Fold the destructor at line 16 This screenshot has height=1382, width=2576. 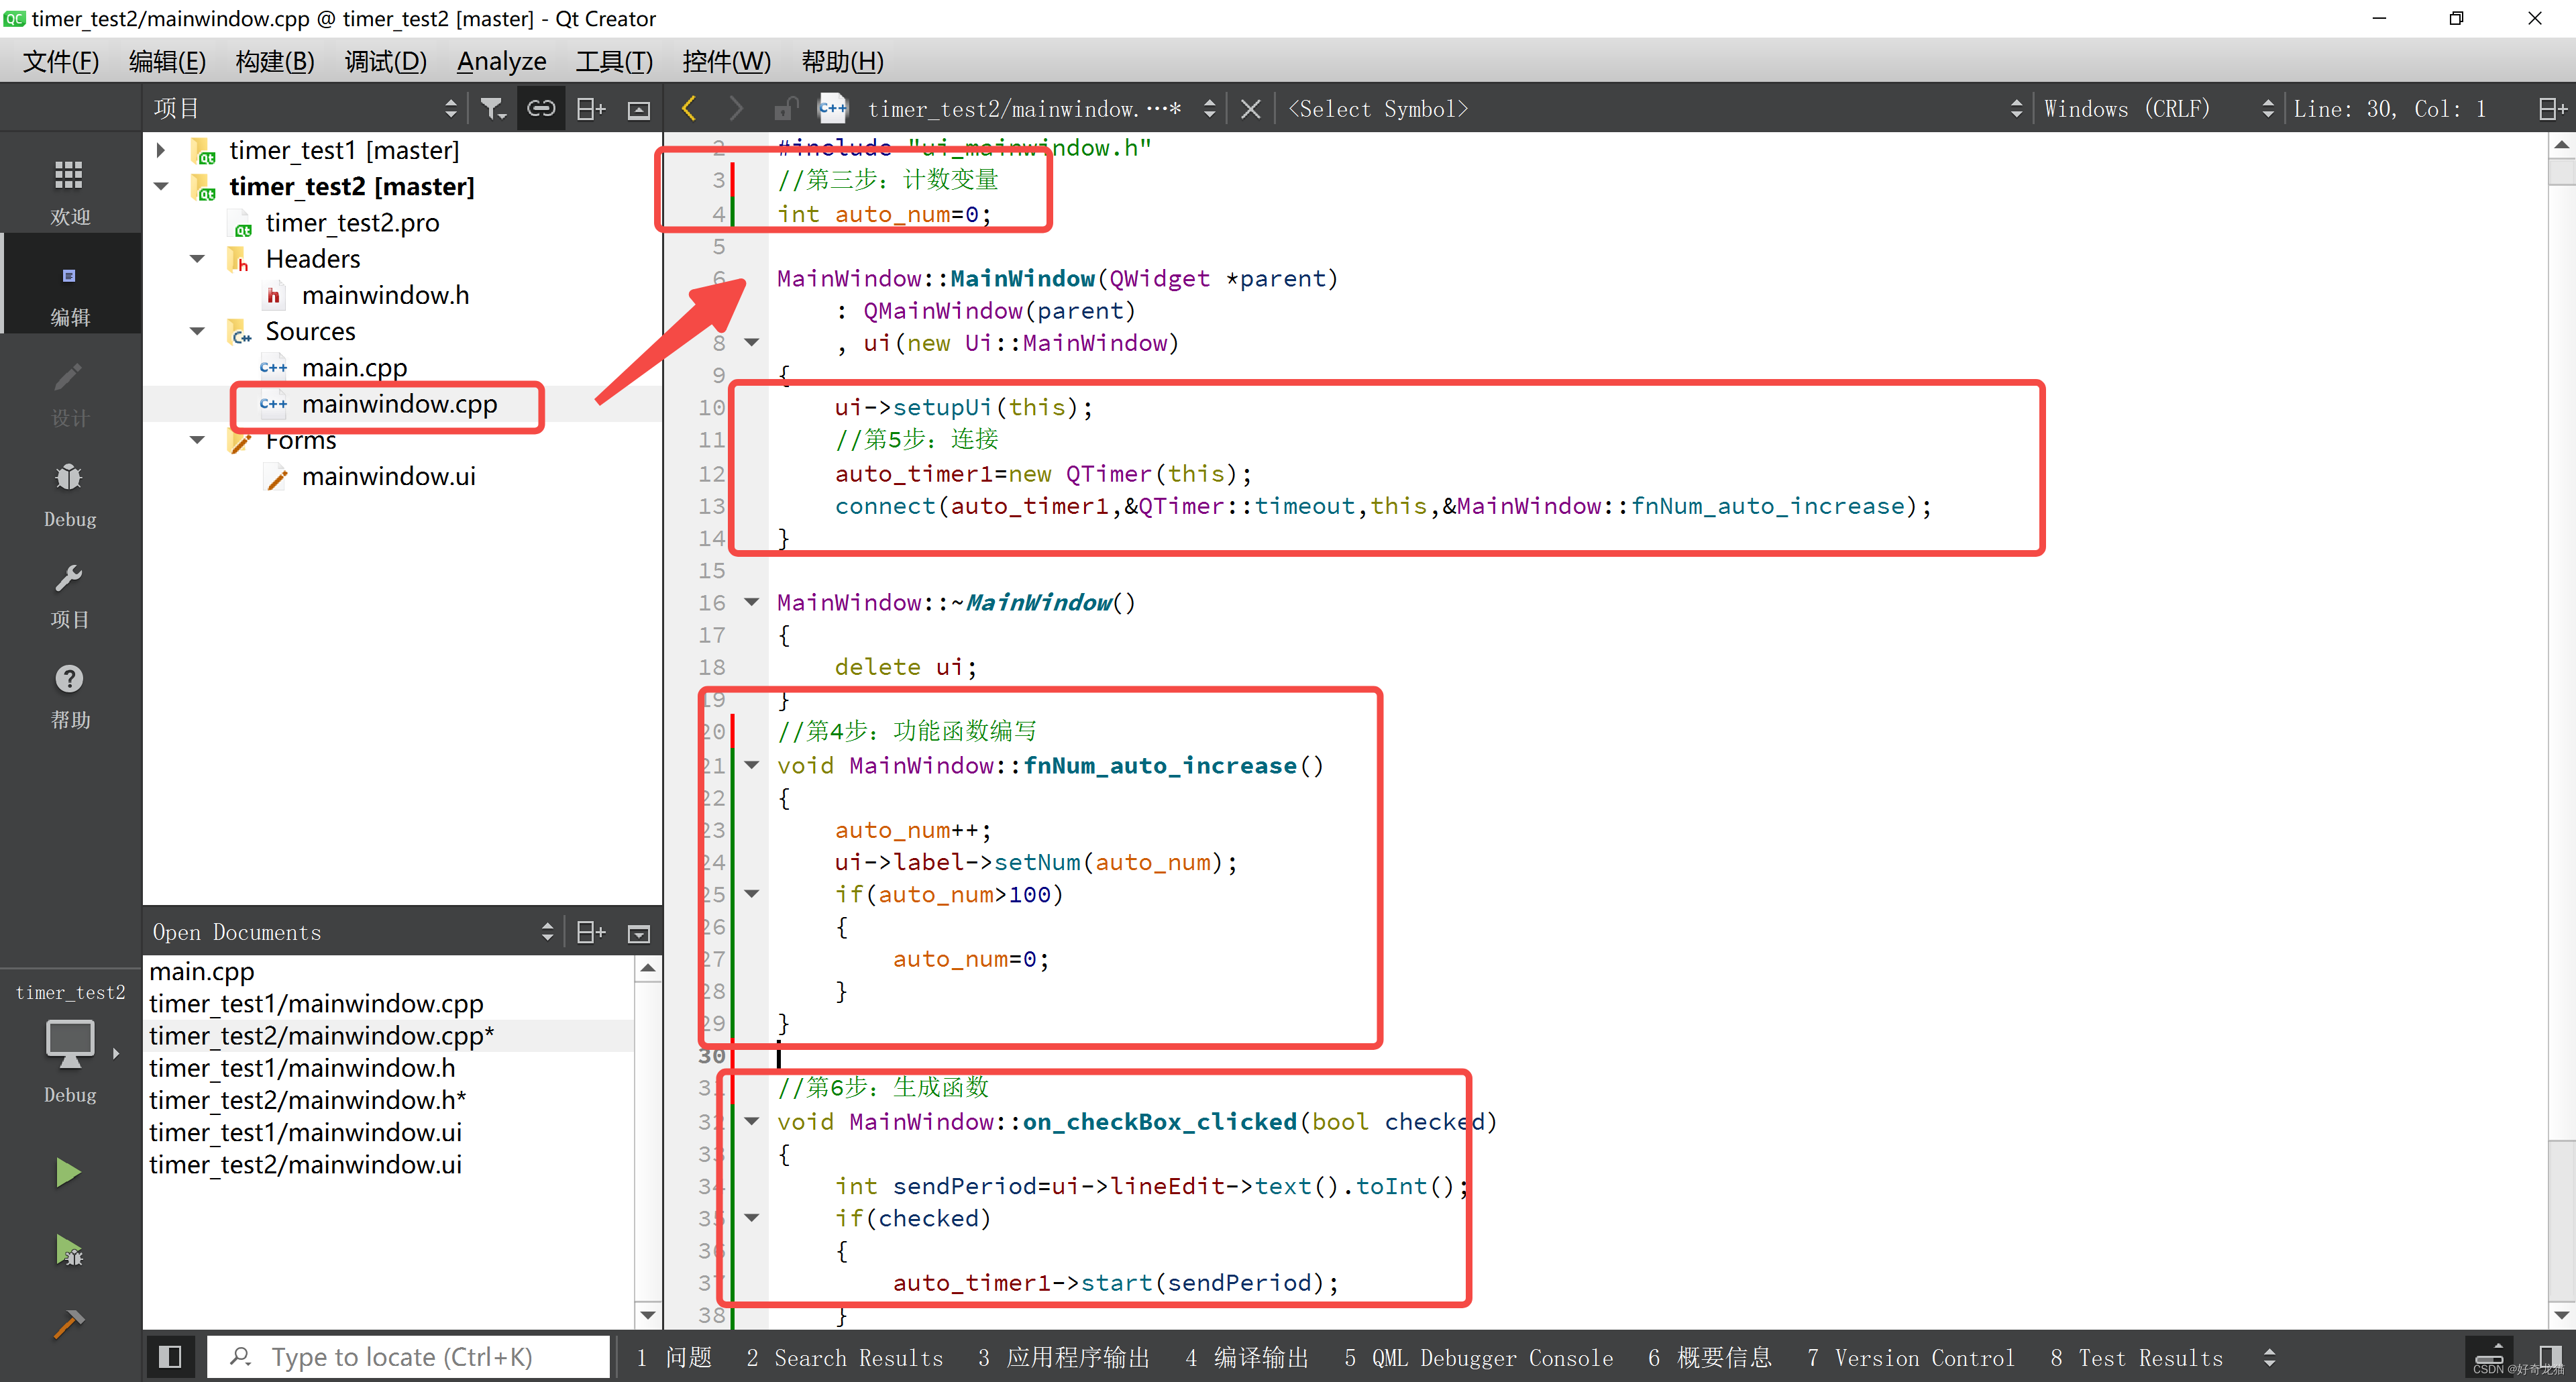click(x=752, y=602)
